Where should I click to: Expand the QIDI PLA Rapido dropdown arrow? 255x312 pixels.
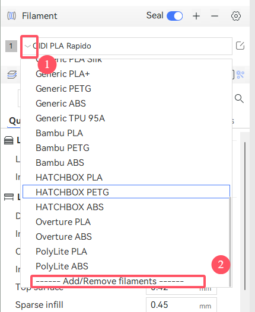coord(27,46)
